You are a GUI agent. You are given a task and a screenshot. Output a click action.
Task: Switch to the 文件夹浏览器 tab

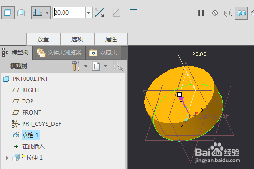59,53
